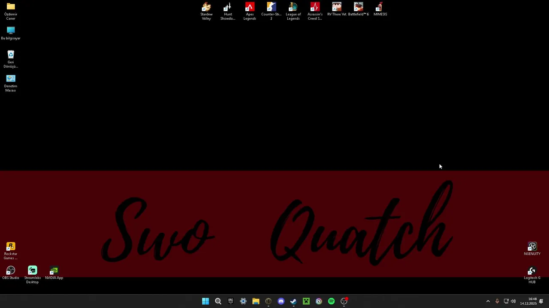This screenshot has width=549, height=308.
Task: Open Discord from taskbar
Action: (x=281, y=301)
